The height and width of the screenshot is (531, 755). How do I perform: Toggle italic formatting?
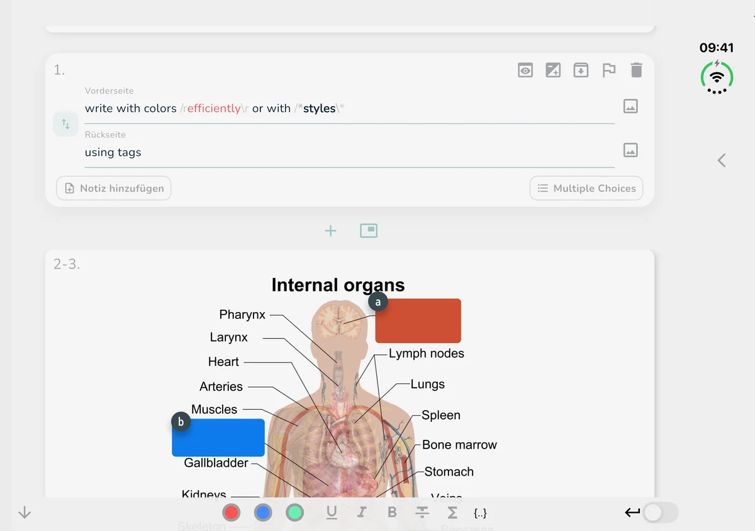pyautogui.click(x=362, y=513)
